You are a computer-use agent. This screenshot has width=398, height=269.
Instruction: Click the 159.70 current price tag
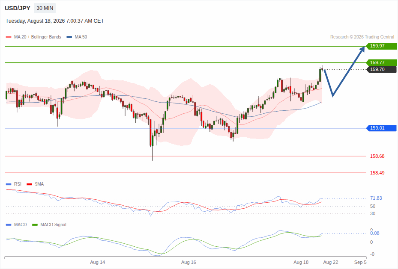click(x=381, y=69)
